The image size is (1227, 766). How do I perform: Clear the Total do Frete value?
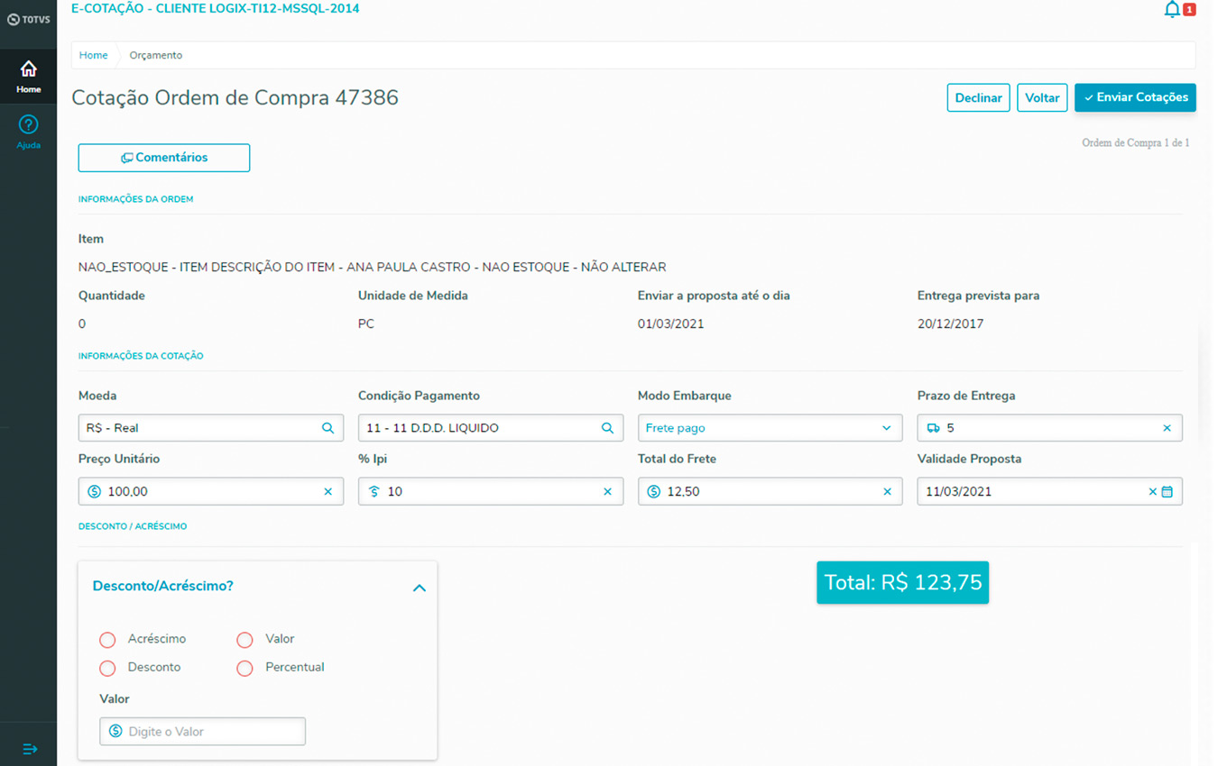(887, 492)
